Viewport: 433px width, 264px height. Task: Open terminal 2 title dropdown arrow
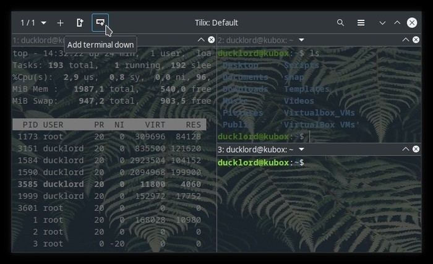(301, 40)
